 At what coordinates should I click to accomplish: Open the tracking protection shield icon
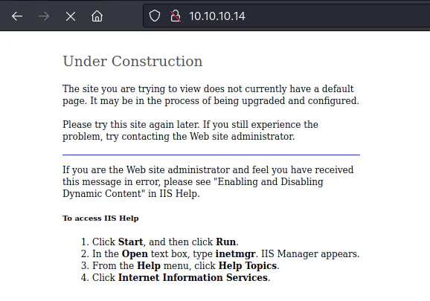point(155,16)
